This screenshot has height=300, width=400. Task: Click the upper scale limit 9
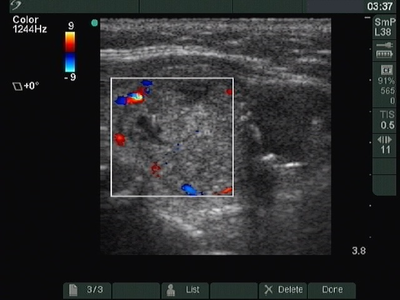pos(71,26)
